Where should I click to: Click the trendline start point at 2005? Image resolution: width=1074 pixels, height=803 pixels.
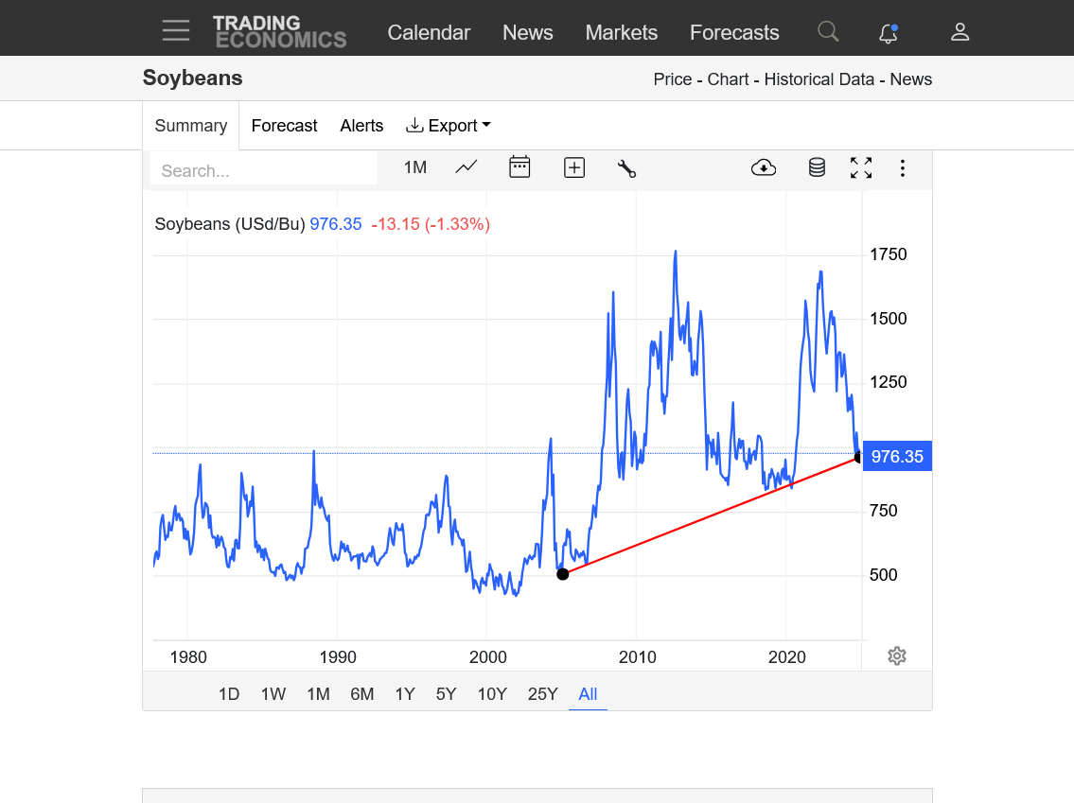pyautogui.click(x=563, y=574)
